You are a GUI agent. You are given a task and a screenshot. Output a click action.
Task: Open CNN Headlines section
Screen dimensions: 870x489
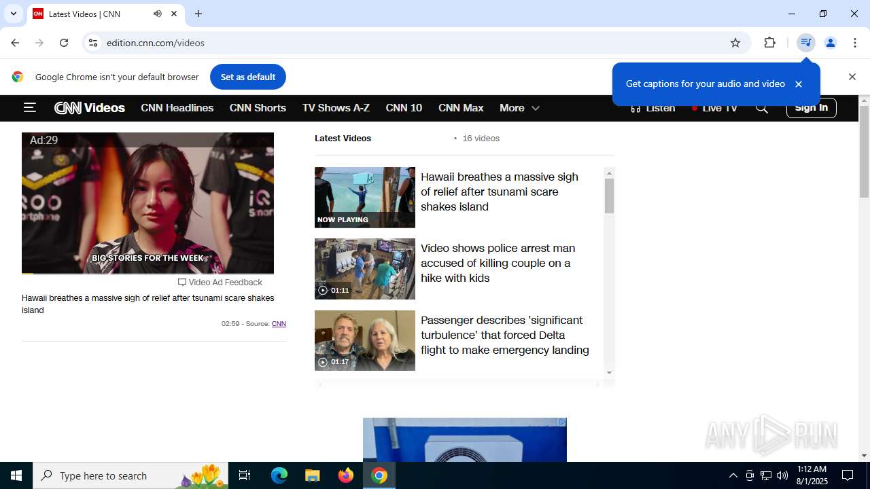click(x=177, y=108)
